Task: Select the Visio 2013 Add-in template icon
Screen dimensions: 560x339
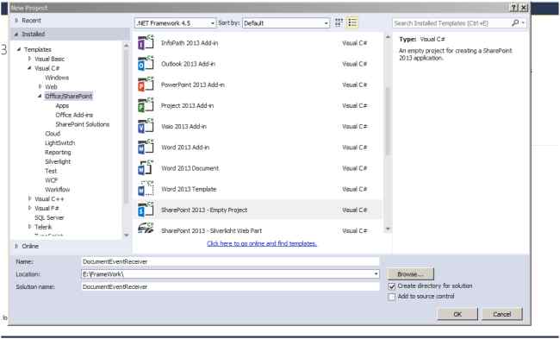Action: pos(146,126)
